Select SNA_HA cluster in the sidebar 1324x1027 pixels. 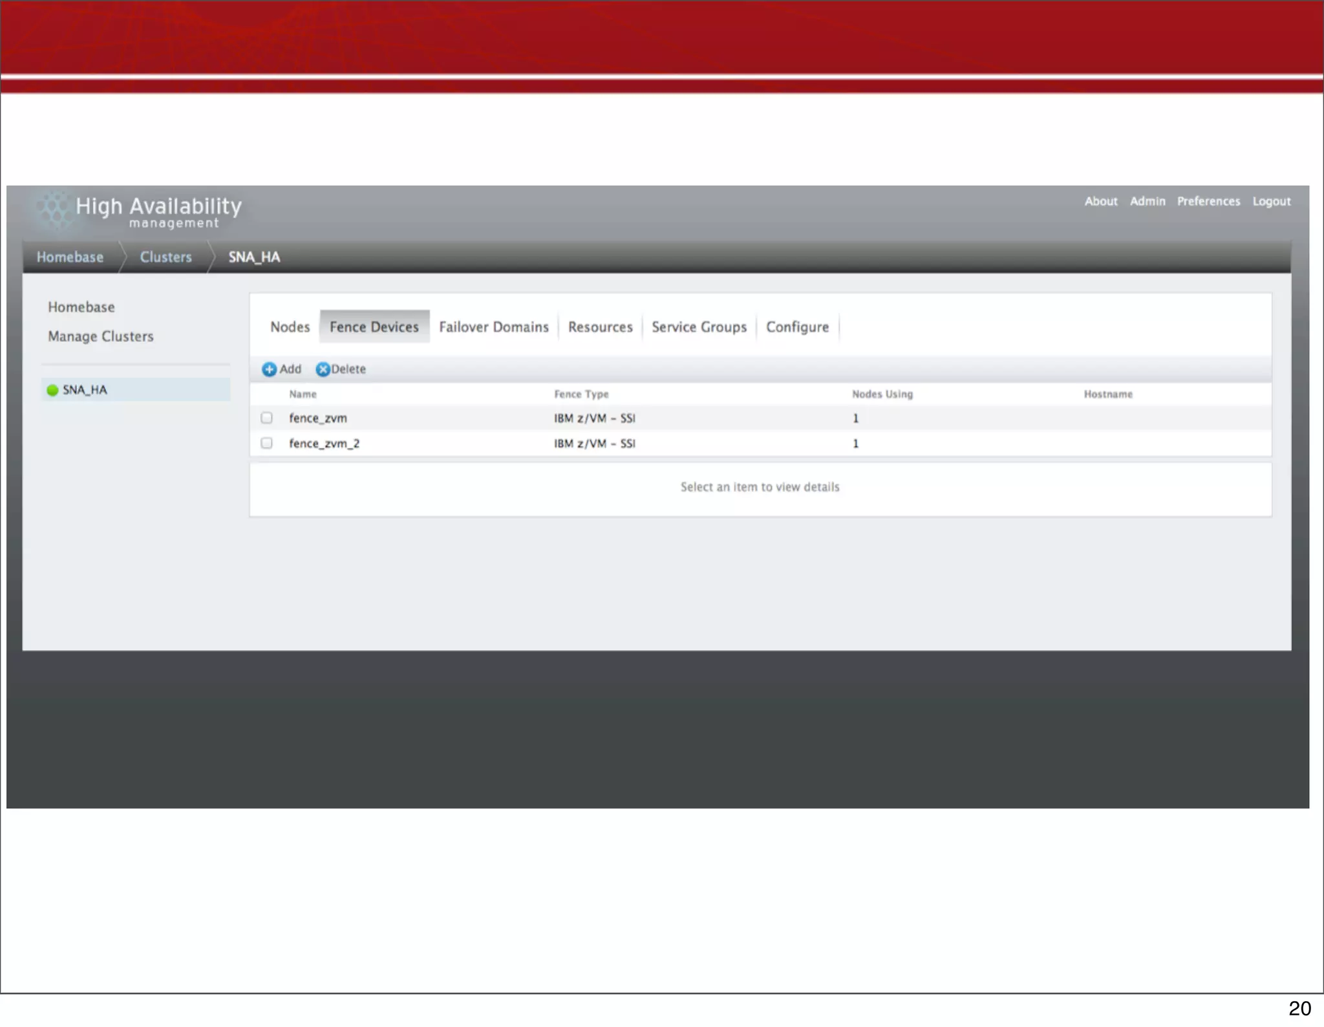(85, 390)
